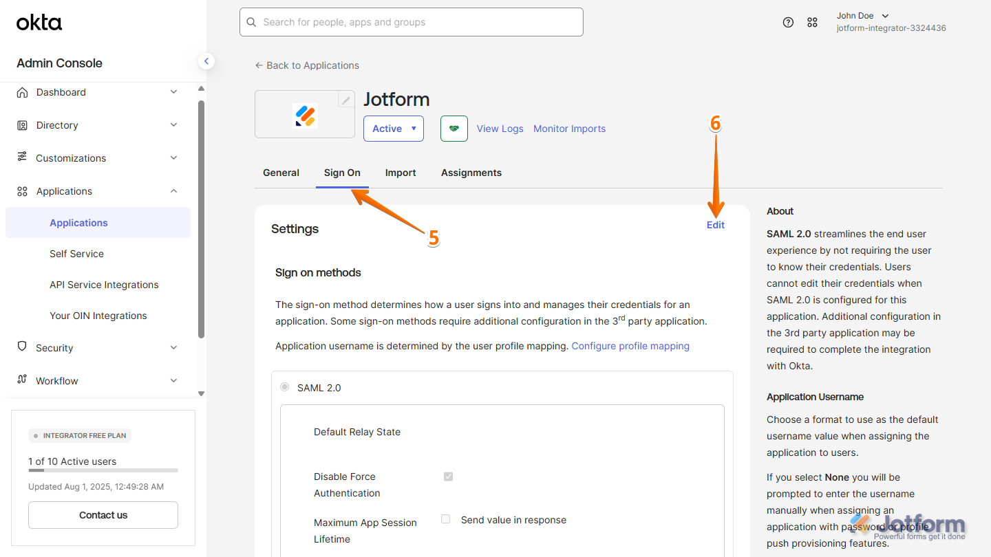991x557 pixels.
Task: Open the Active status dropdown
Action: [x=394, y=129]
